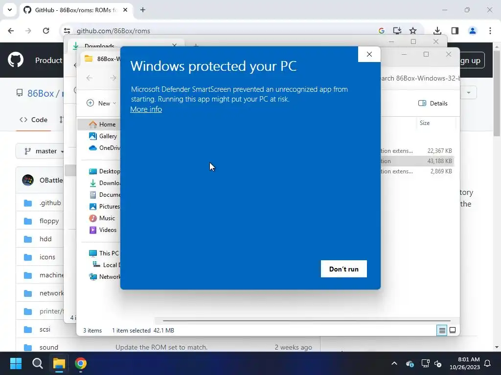Click the GitHub logo icon
Image resolution: width=501 pixels, height=375 pixels.
16,60
